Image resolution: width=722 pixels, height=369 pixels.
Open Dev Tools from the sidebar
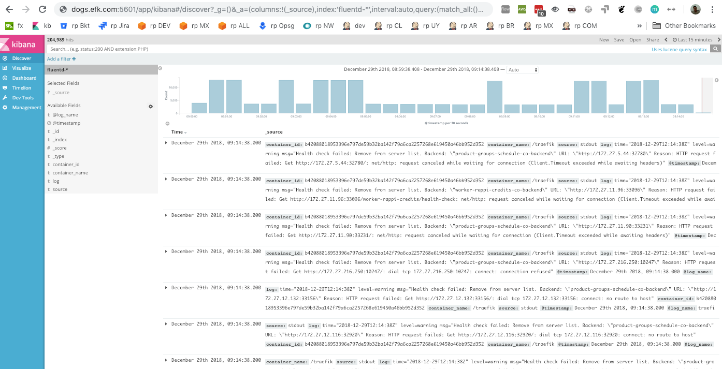click(x=22, y=98)
